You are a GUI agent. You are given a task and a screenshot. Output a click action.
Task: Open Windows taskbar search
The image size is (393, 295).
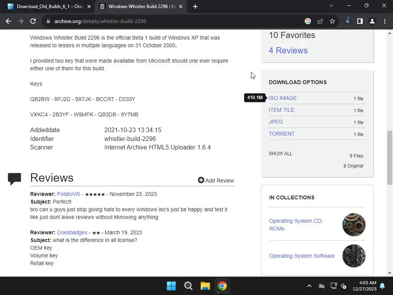pyautogui.click(x=188, y=286)
